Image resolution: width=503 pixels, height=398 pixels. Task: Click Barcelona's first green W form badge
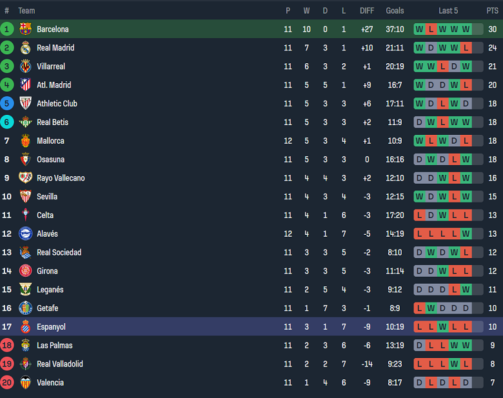pos(419,29)
